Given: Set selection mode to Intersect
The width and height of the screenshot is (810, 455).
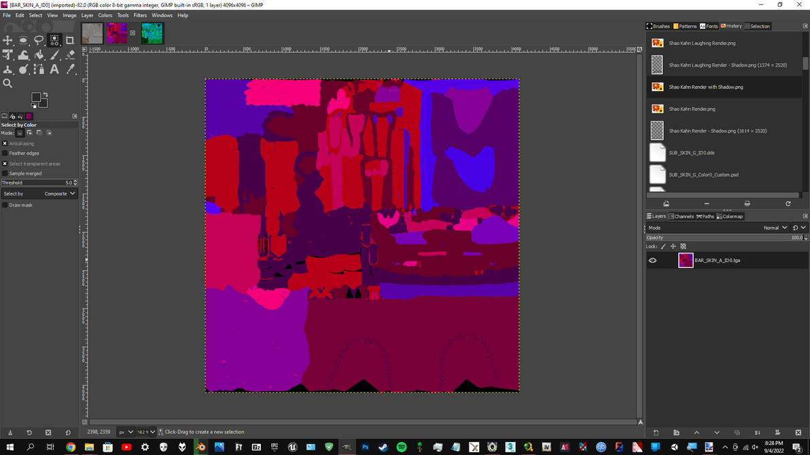Looking at the screenshot, I should 49,133.
